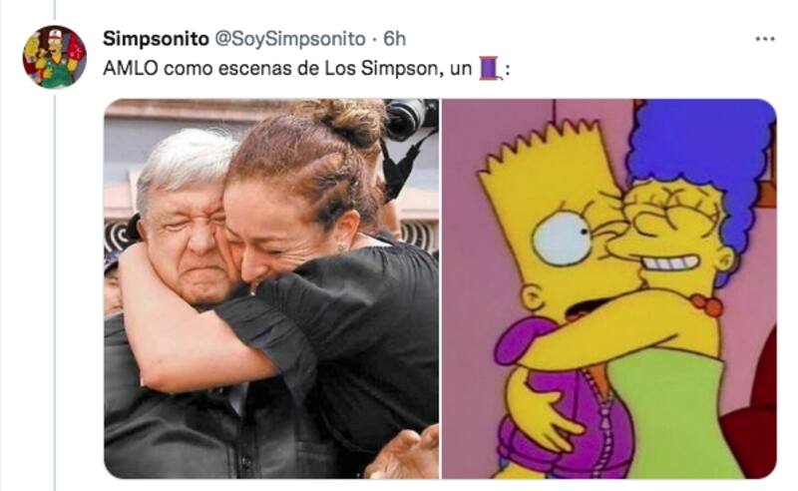Click Simpsonito's round profile avatar
798x491 pixels.
55,57
